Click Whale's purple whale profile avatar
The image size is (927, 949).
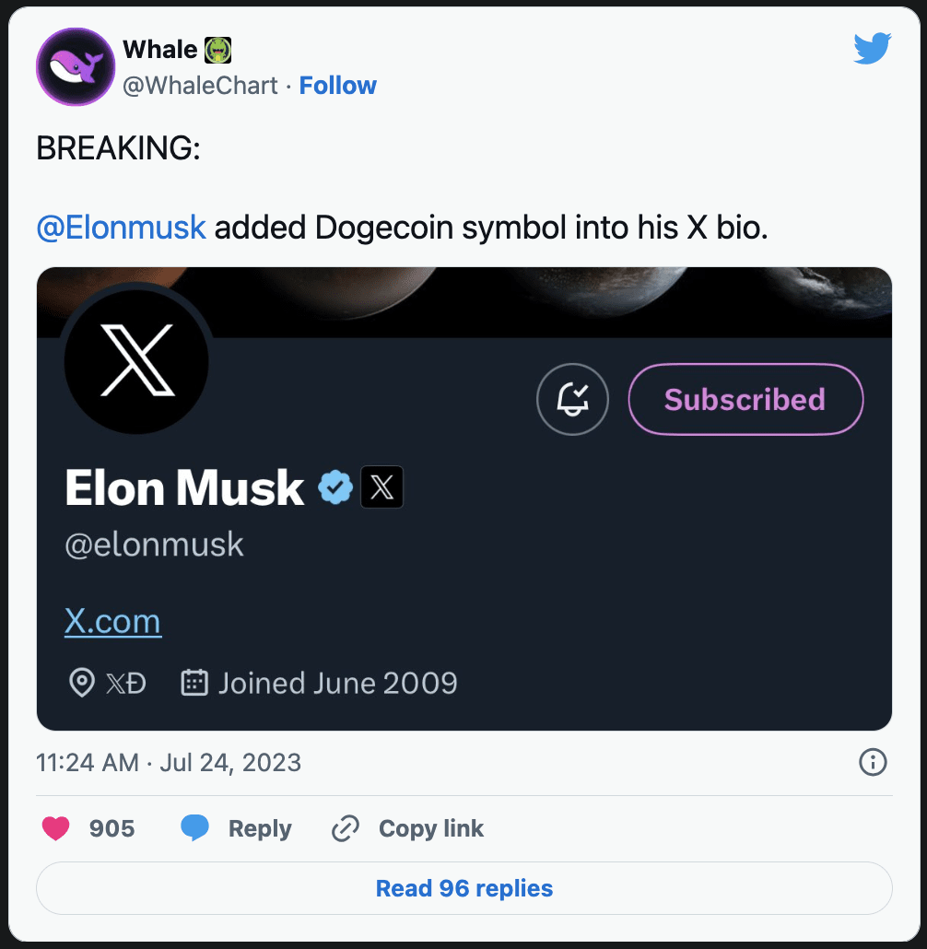pyautogui.click(x=75, y=66)
